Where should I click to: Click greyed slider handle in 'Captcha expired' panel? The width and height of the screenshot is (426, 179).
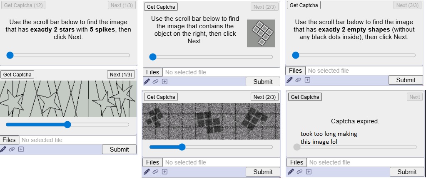pyautogui.click(x=297, y=147)
